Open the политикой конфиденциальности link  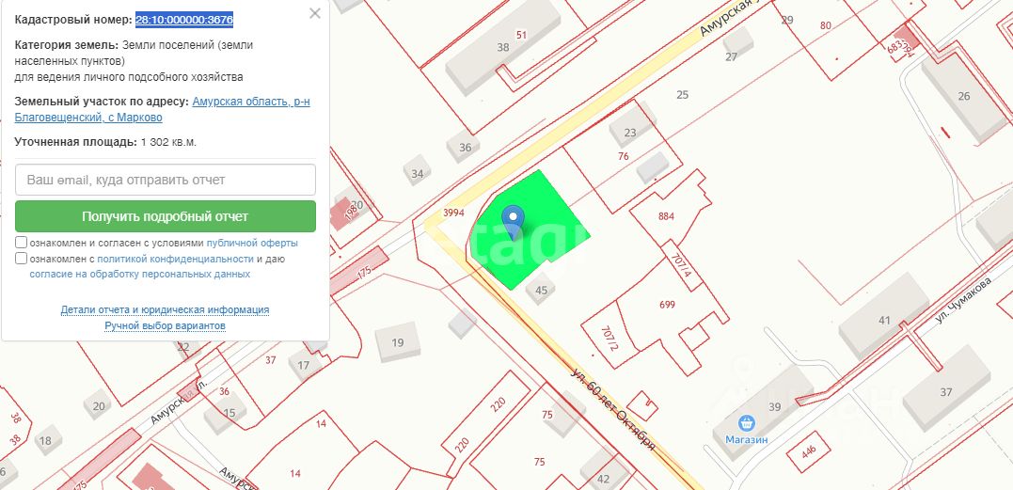tap(175, 259)
